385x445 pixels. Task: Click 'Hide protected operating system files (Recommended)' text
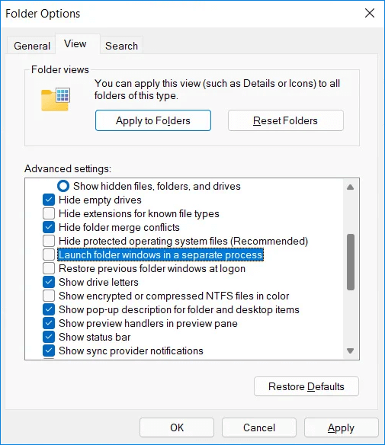click(184, 242)
